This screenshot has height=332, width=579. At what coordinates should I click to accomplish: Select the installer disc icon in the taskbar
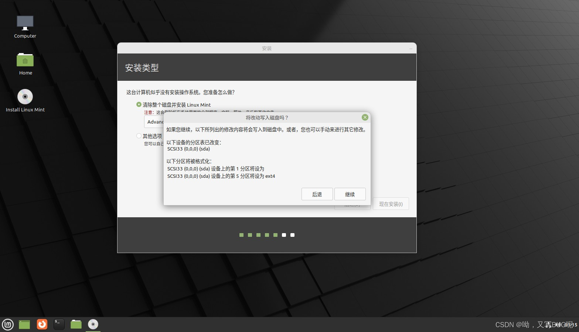(x=93, y=324)
